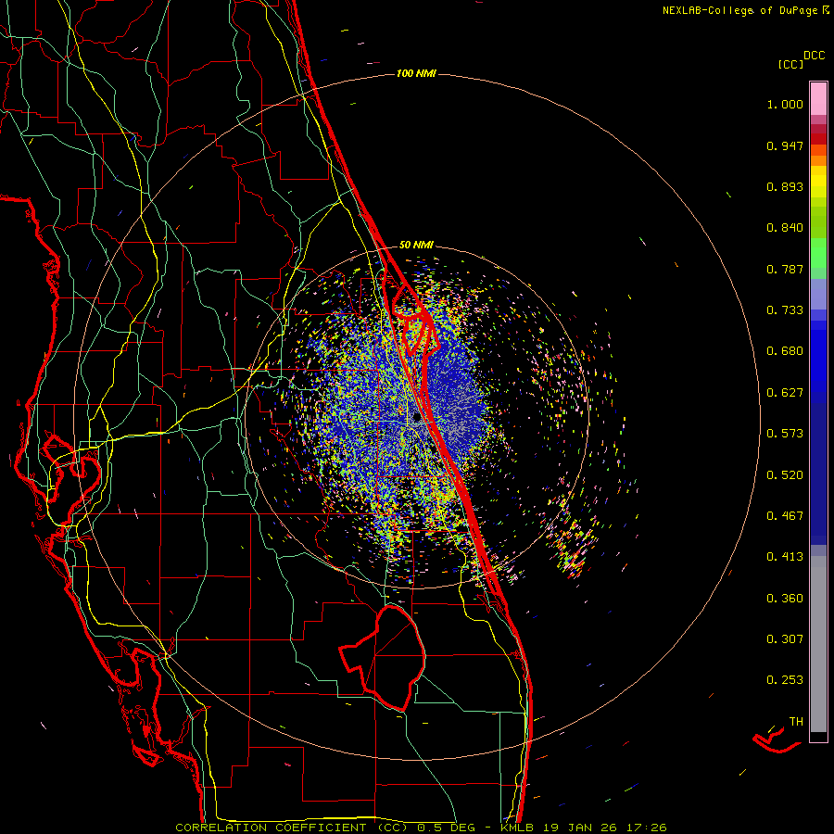The width and height of the screenshot is (834, 834).
Task: Click the [CC] unit label
Action: tap(790, 64)
